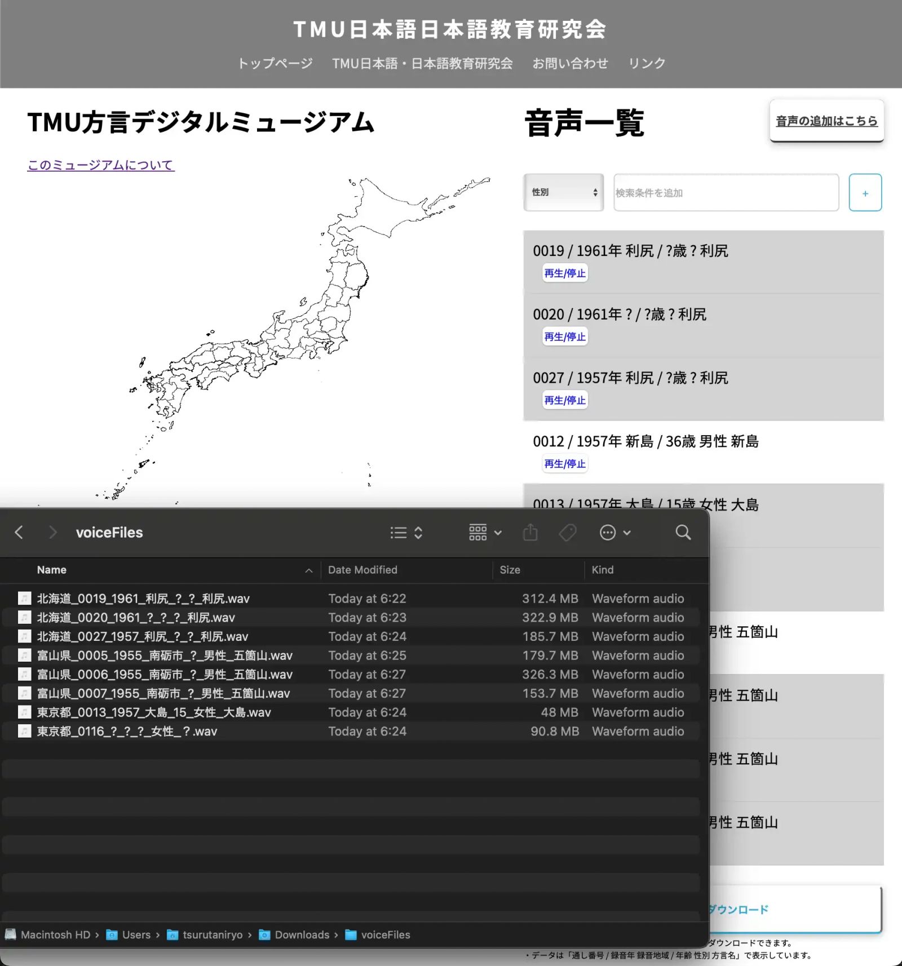This screenshot has width=902, height=966.
Task: Play or stop audio 0019 利尻
Action: [x=565, y=273]
